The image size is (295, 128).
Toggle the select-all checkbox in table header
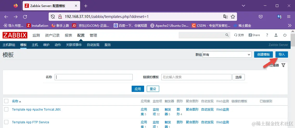[x=7, y=101]
